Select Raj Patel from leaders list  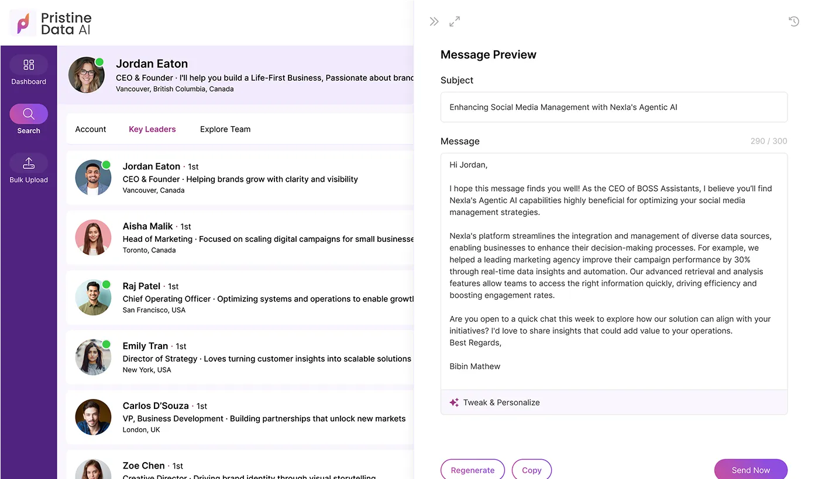pyautogui.click(x=142, y=286)
